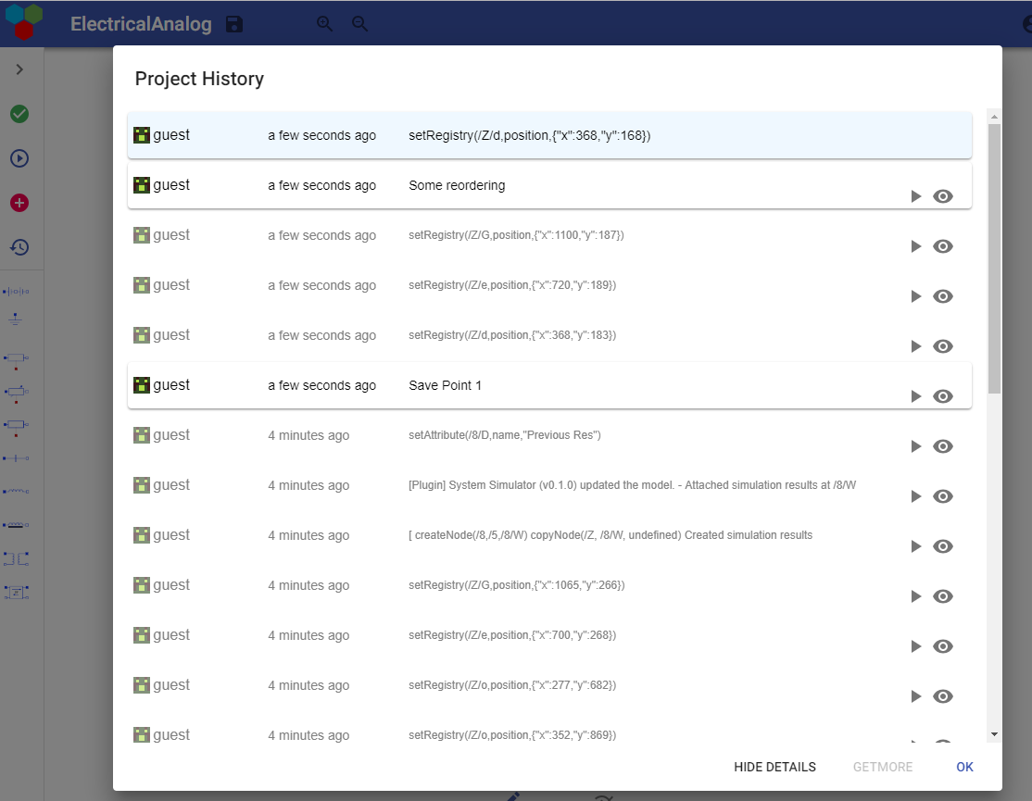This screenshot has height=801, width=1032.
Task: Click the save icon next to ElectricalAnalog
Action: coord(234,24)
